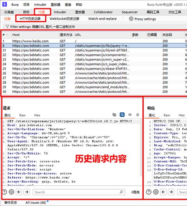
Task: Go to previous match arrow in response panel
Action: pyautogui.click(x=163, y=192)
